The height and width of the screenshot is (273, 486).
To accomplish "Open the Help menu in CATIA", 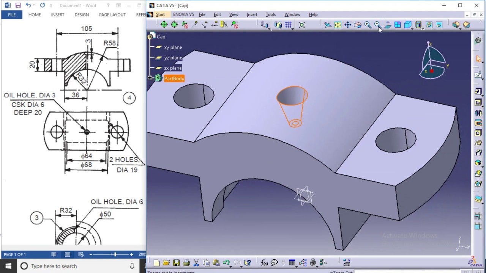I will click(x=313, y=14).
